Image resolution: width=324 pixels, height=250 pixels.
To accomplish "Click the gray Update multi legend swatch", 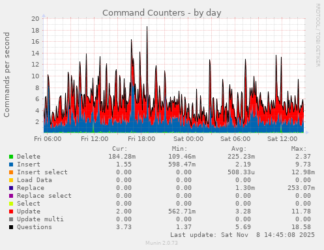I will pos(11,219).
